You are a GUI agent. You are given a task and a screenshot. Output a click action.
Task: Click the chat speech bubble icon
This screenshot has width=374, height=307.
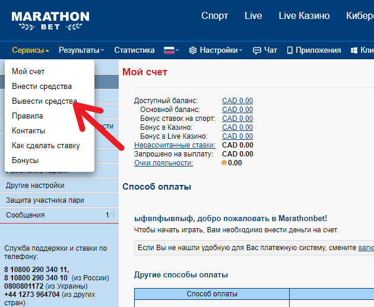257,50
